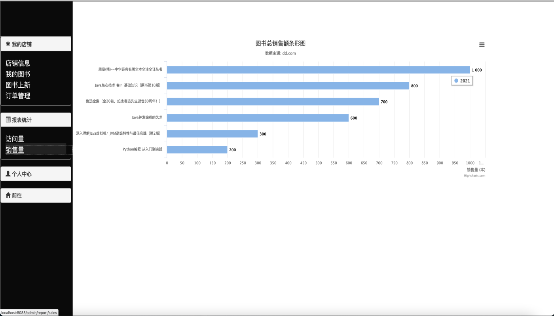Open 店铺信息 in sidebar

(x=18, y=63)
